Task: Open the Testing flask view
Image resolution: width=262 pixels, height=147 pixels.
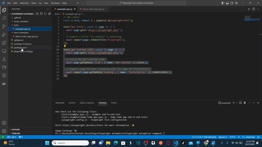Action: tap(4, 59)
